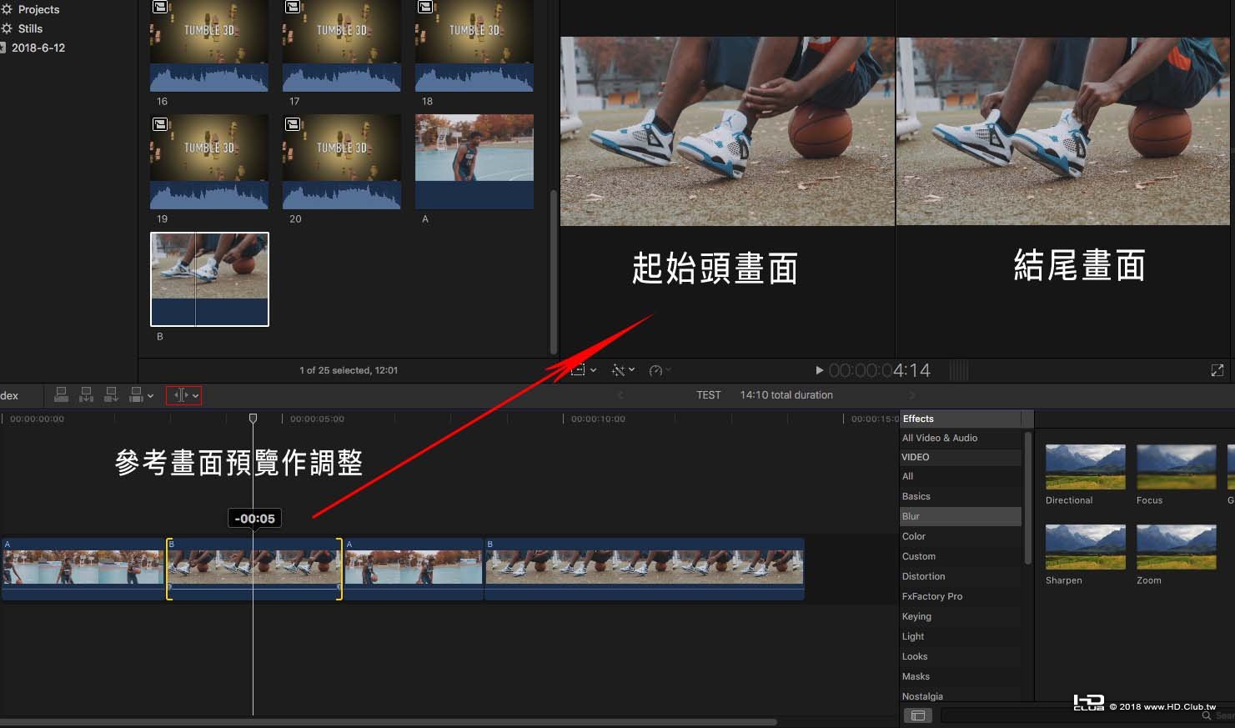Select Projects smart collection in sidebar
Screen dimensions: 1235x728
[x=38, y=10]
